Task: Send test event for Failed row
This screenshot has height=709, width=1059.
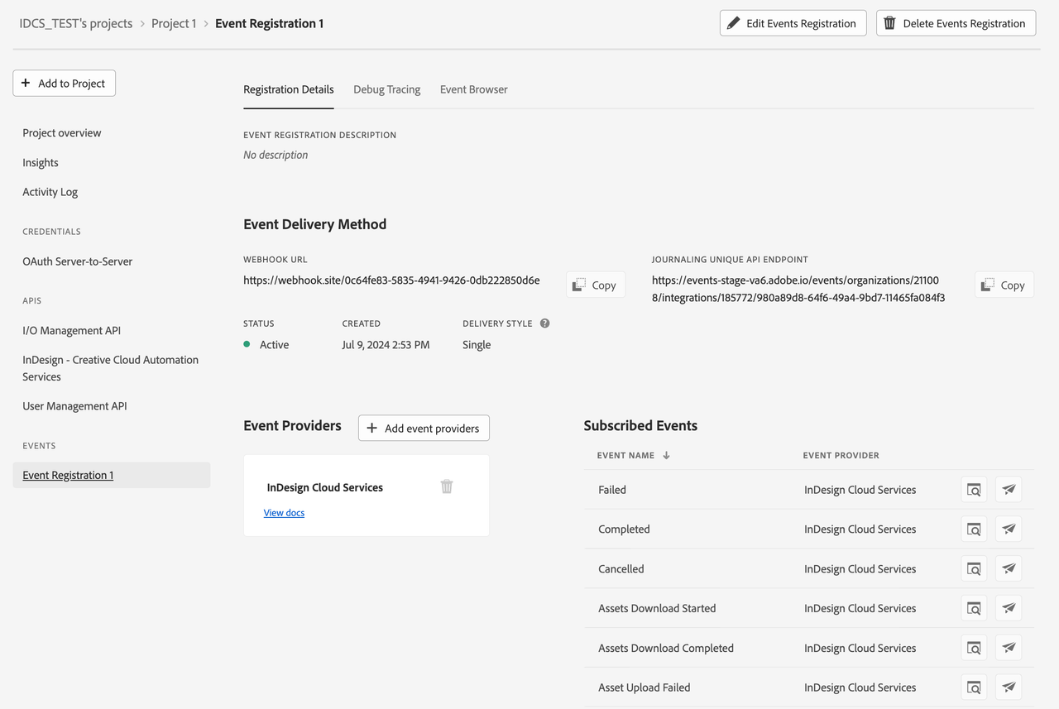Action: (1009, 490)
